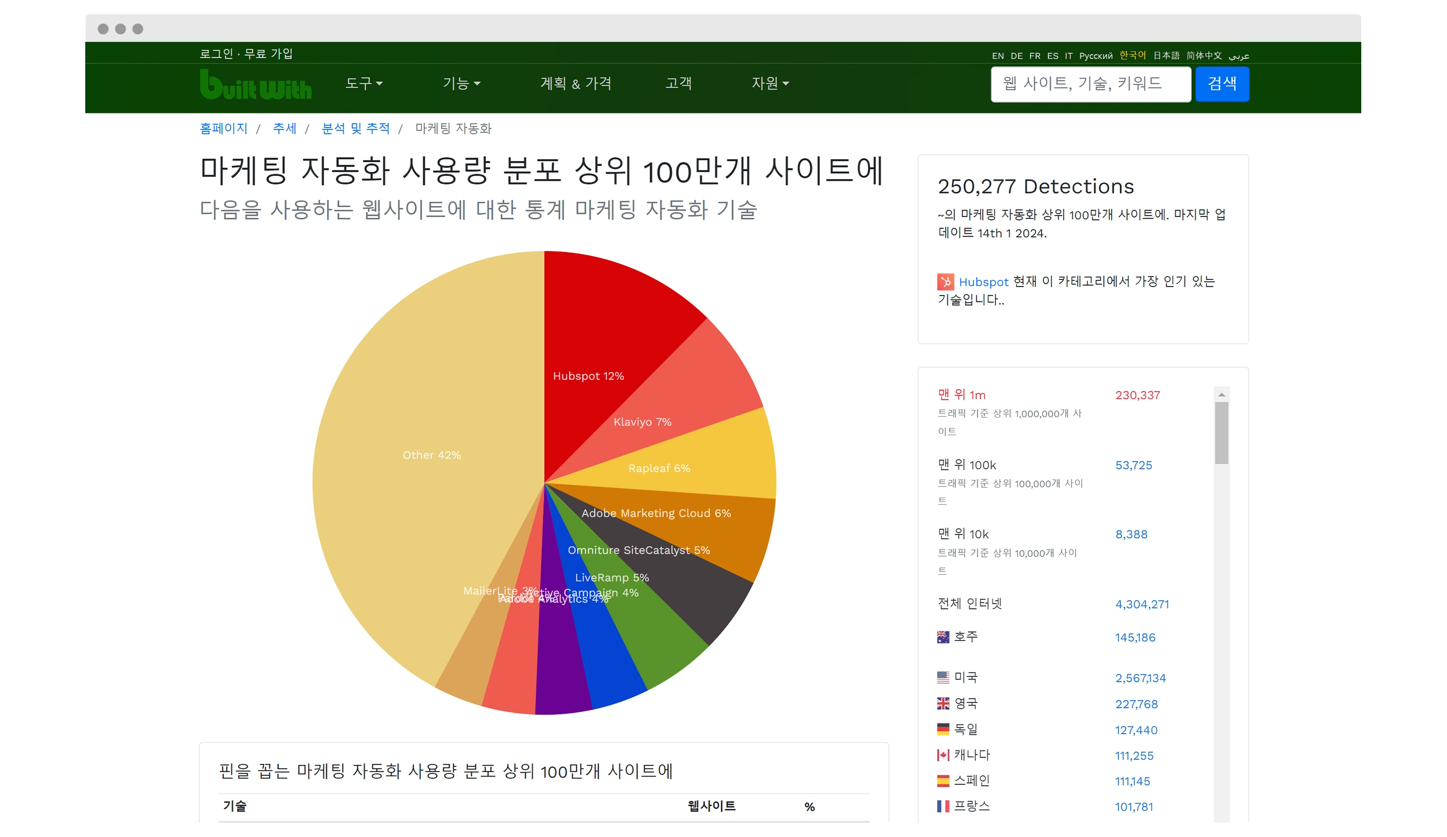Viewport: 1447px width, 837px height.
Task: Click the 기술 column header
Action: pyautogui.click(x=234, y=806)
